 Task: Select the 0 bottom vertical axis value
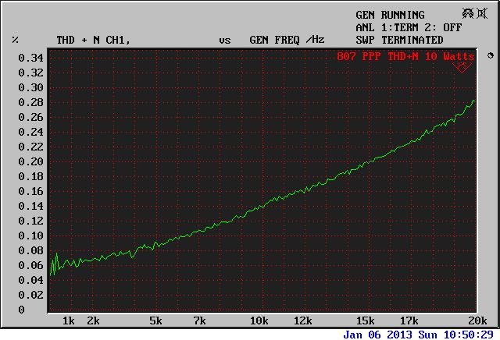[x=21, y=310]
